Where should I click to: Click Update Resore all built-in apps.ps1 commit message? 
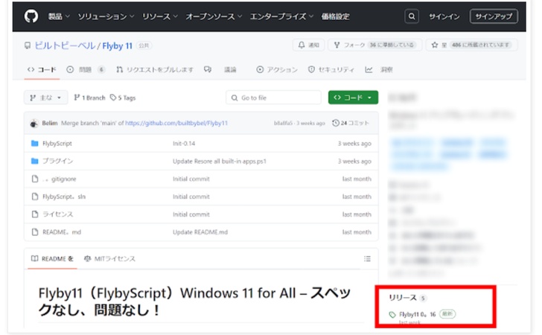(220, 161)
